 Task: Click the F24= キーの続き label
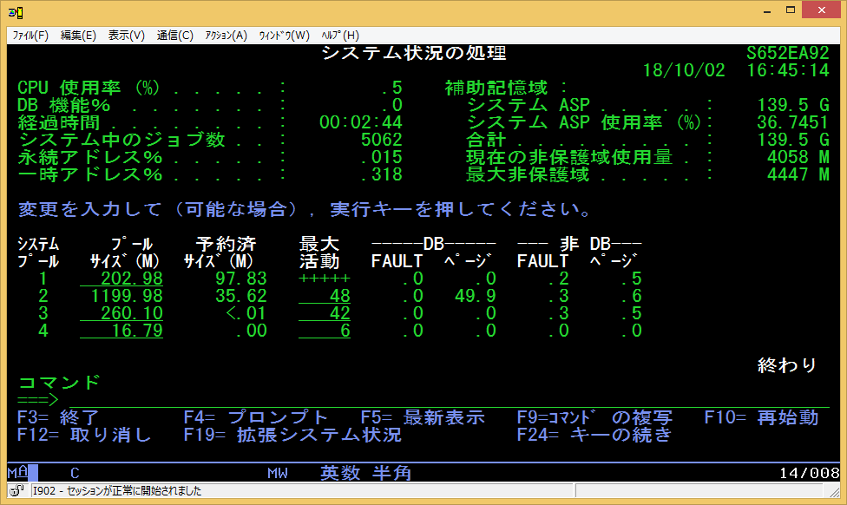594,435
